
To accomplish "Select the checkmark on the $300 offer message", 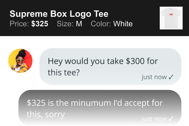I will 171,77.
